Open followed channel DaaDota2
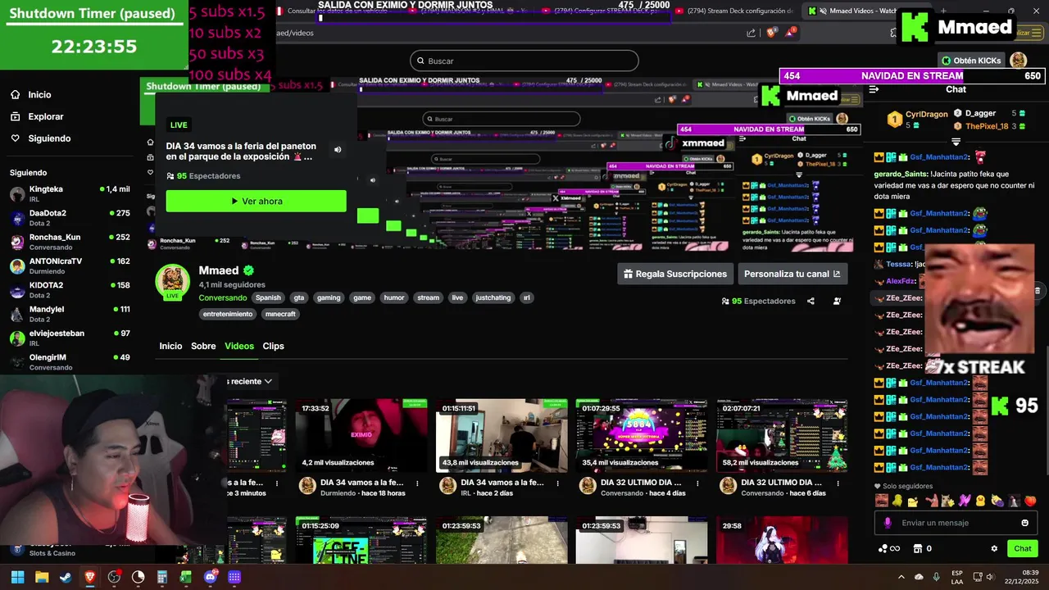1049x590 pixels. 70,218
